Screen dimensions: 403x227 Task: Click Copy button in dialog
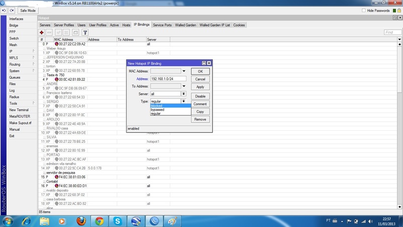click(200, 111)
